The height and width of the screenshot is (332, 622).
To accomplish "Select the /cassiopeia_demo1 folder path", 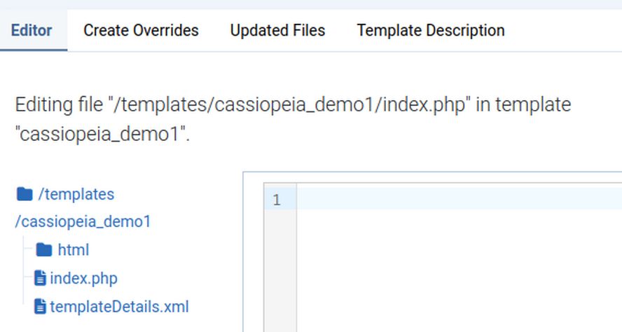I will pyautogui.click(x=83, y=222).
